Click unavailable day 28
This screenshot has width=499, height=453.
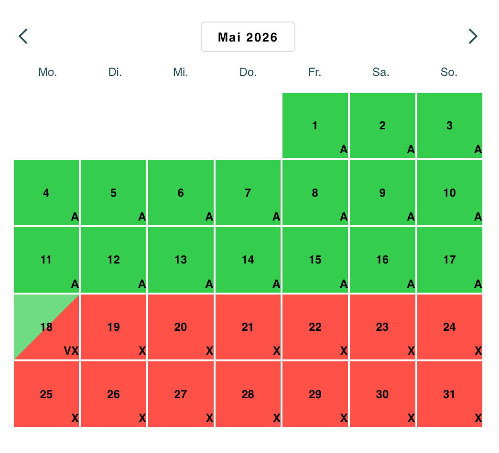[248, 394]
